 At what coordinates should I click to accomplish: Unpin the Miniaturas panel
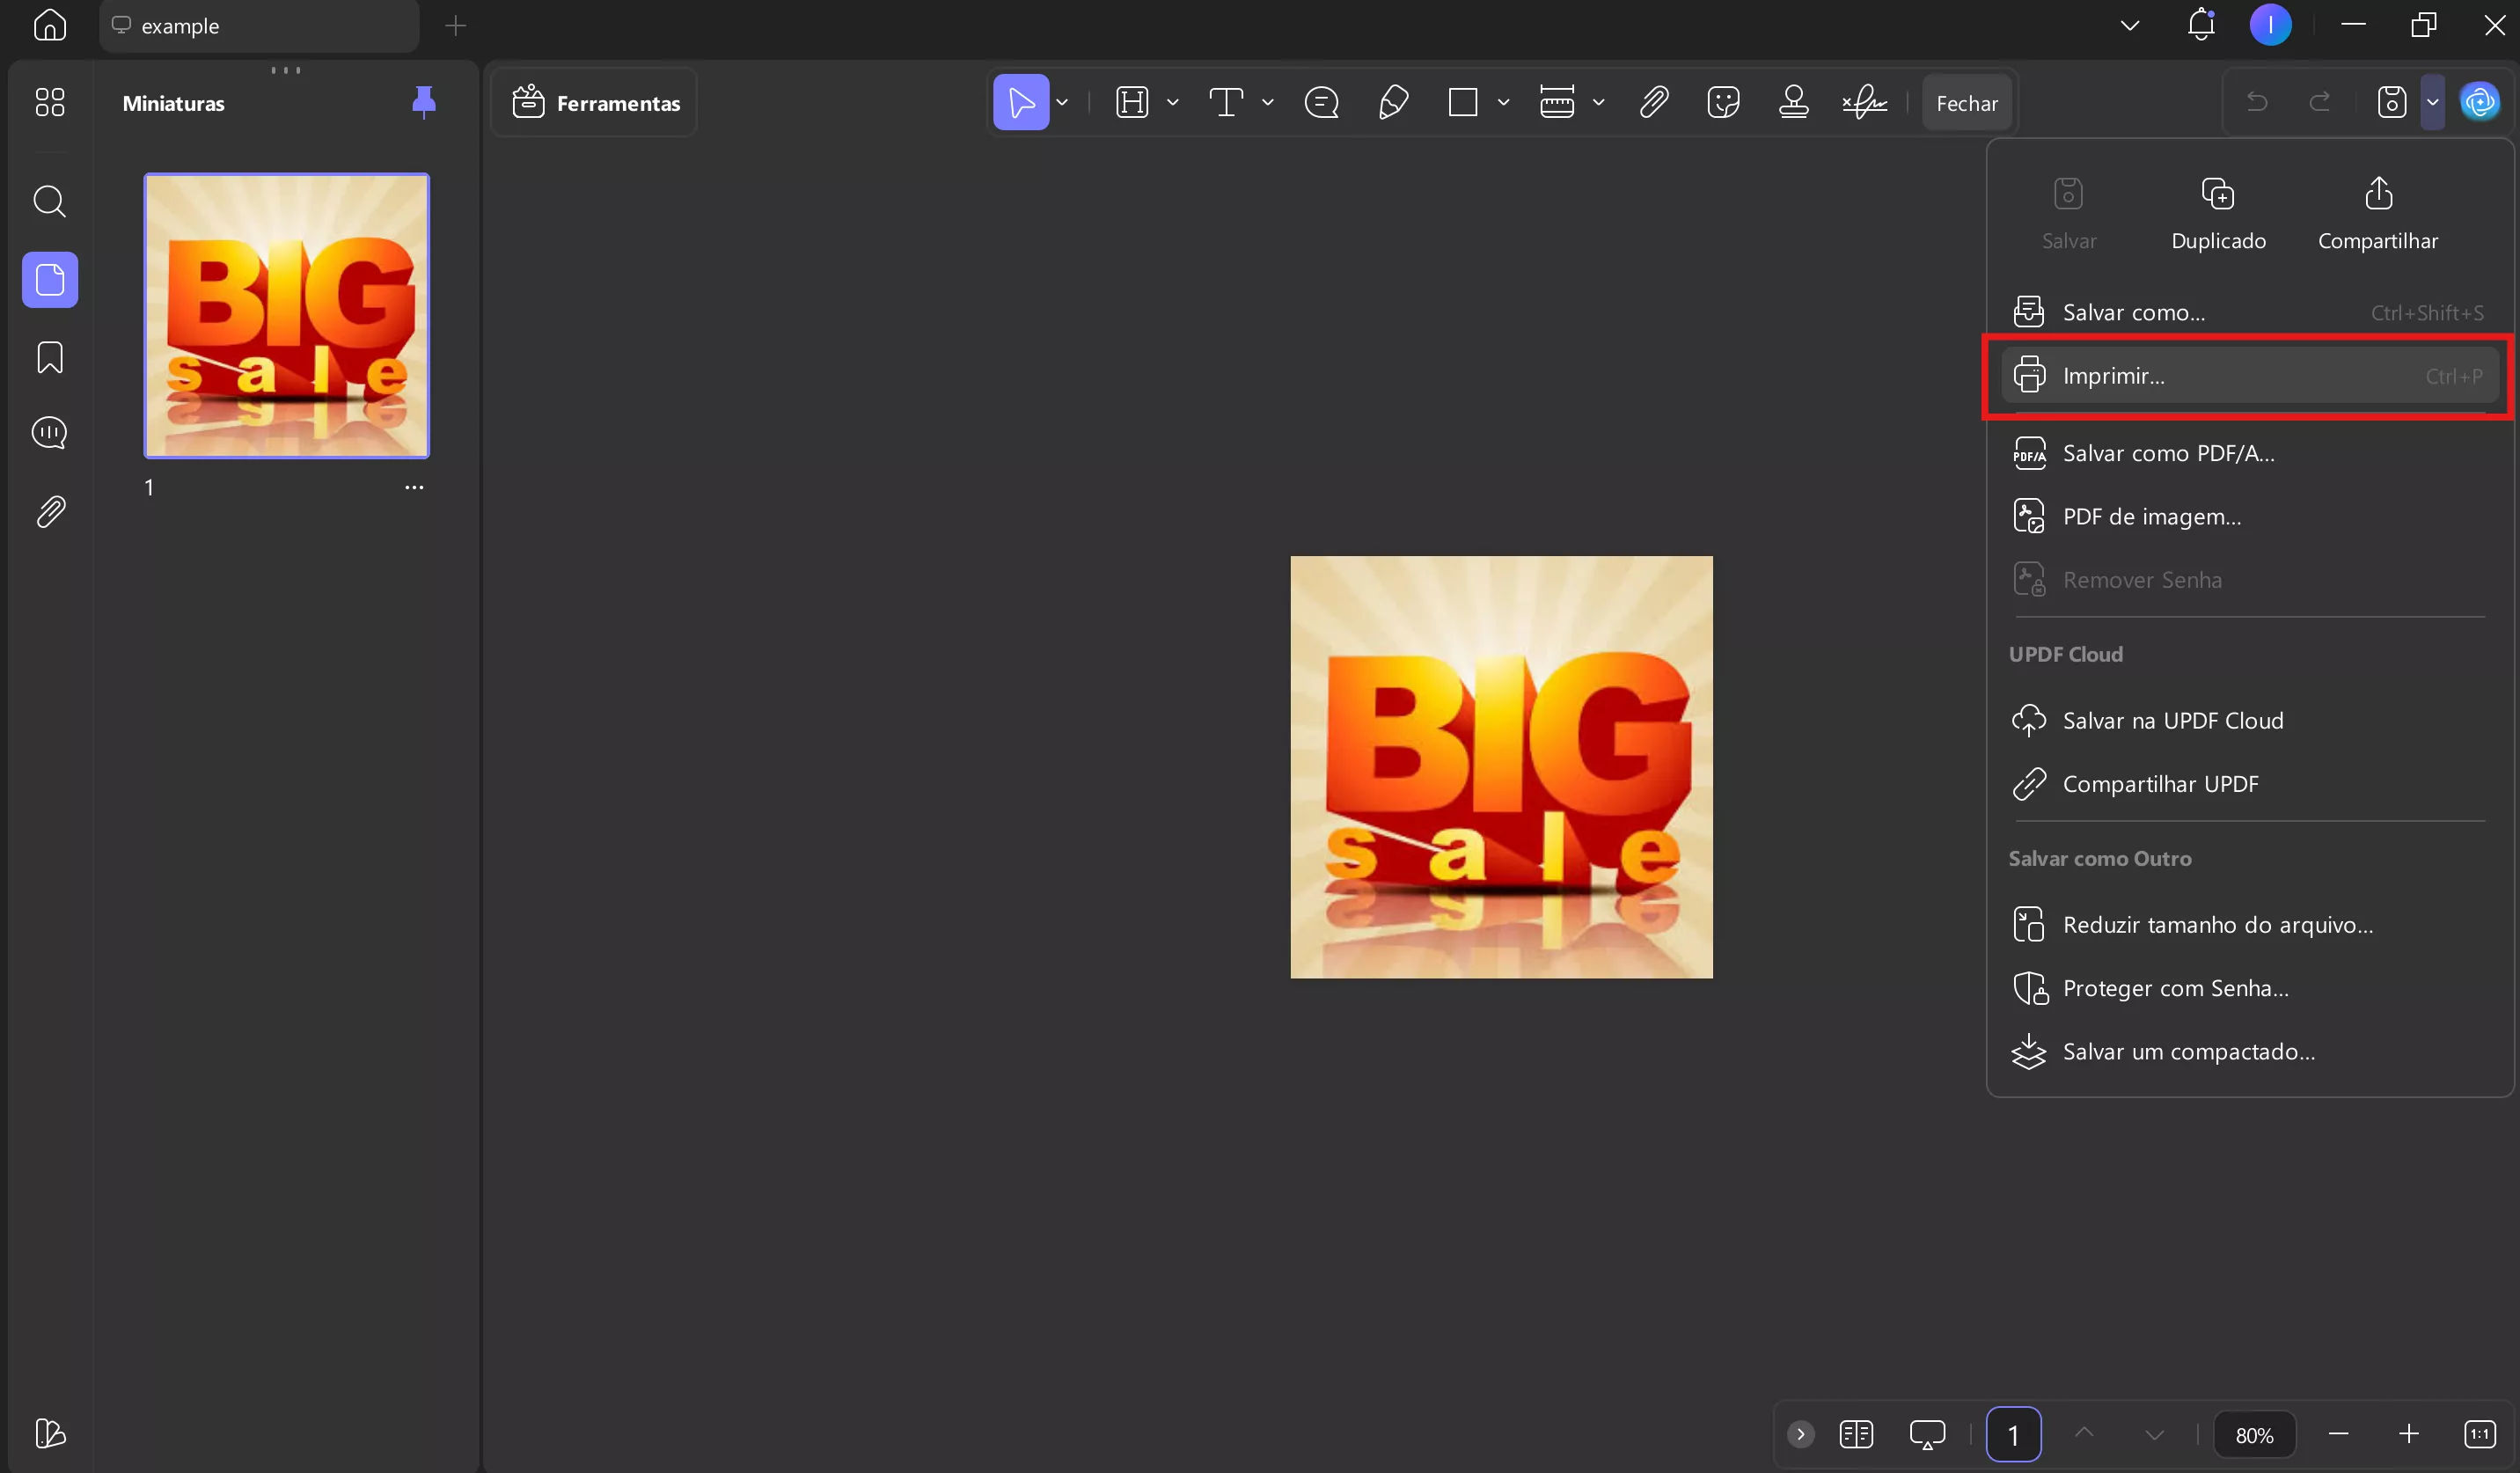coord(423,102)
